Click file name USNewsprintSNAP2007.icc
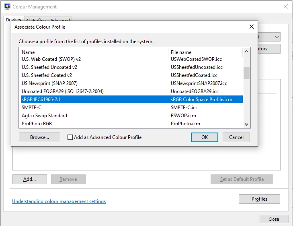293x226 pixels. click(x=199, y=83)
